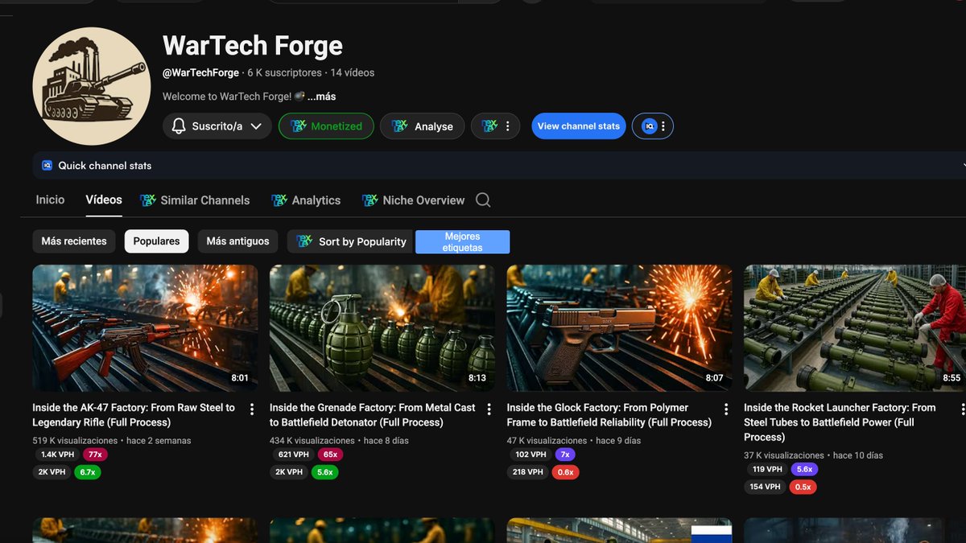This screenshot has height=543, width=966.
Task: Click the 1.4K VPH badge
Action: tap(57, 455)
